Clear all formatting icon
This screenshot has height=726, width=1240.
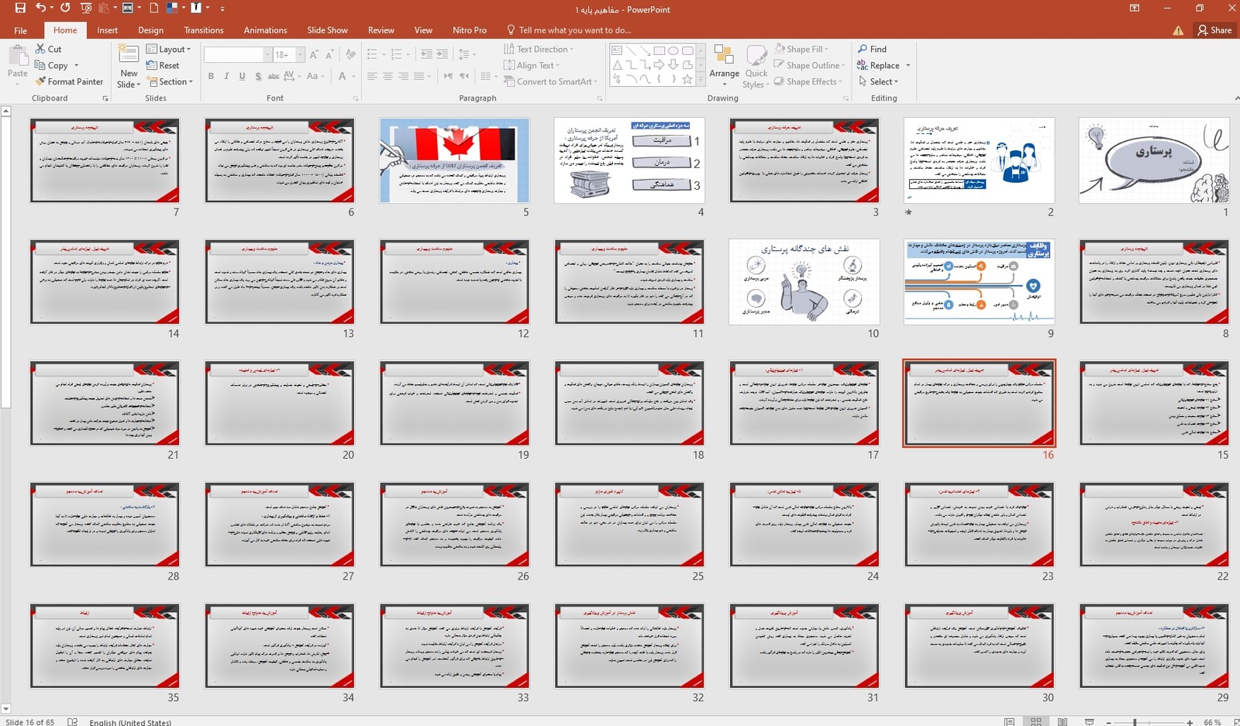(x=350, y=54)
